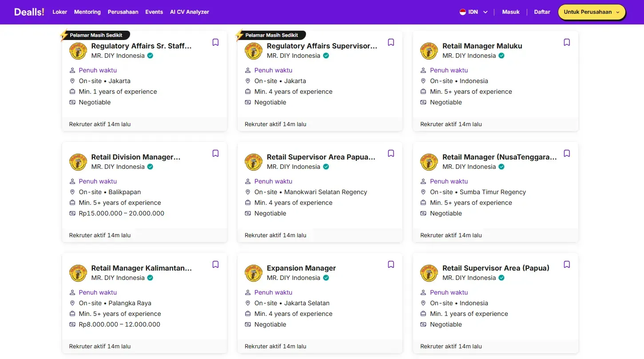
Task: Open Retail Division Manager job title
Action: pos(136,157)
